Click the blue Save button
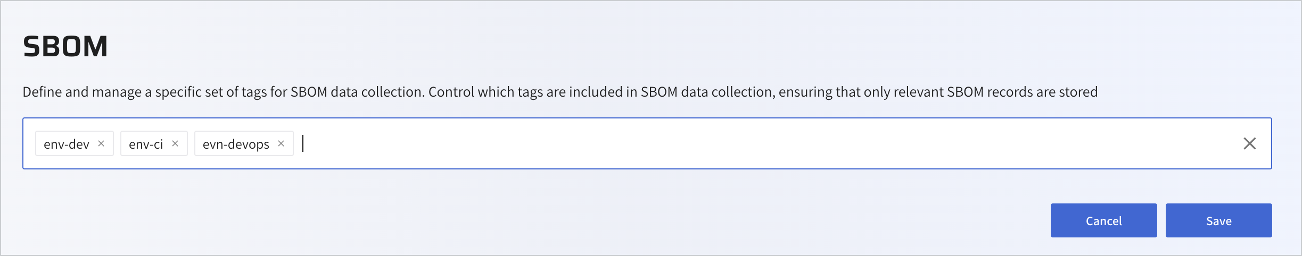 click(x=1218, y=220)
